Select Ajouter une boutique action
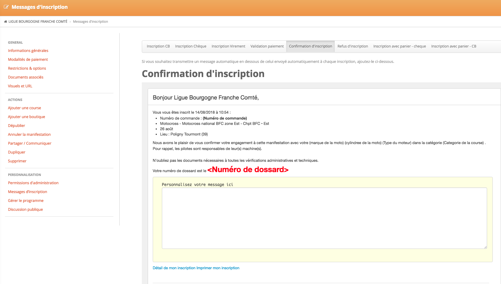This screenshot has height=284, width=501. [27, 117]
